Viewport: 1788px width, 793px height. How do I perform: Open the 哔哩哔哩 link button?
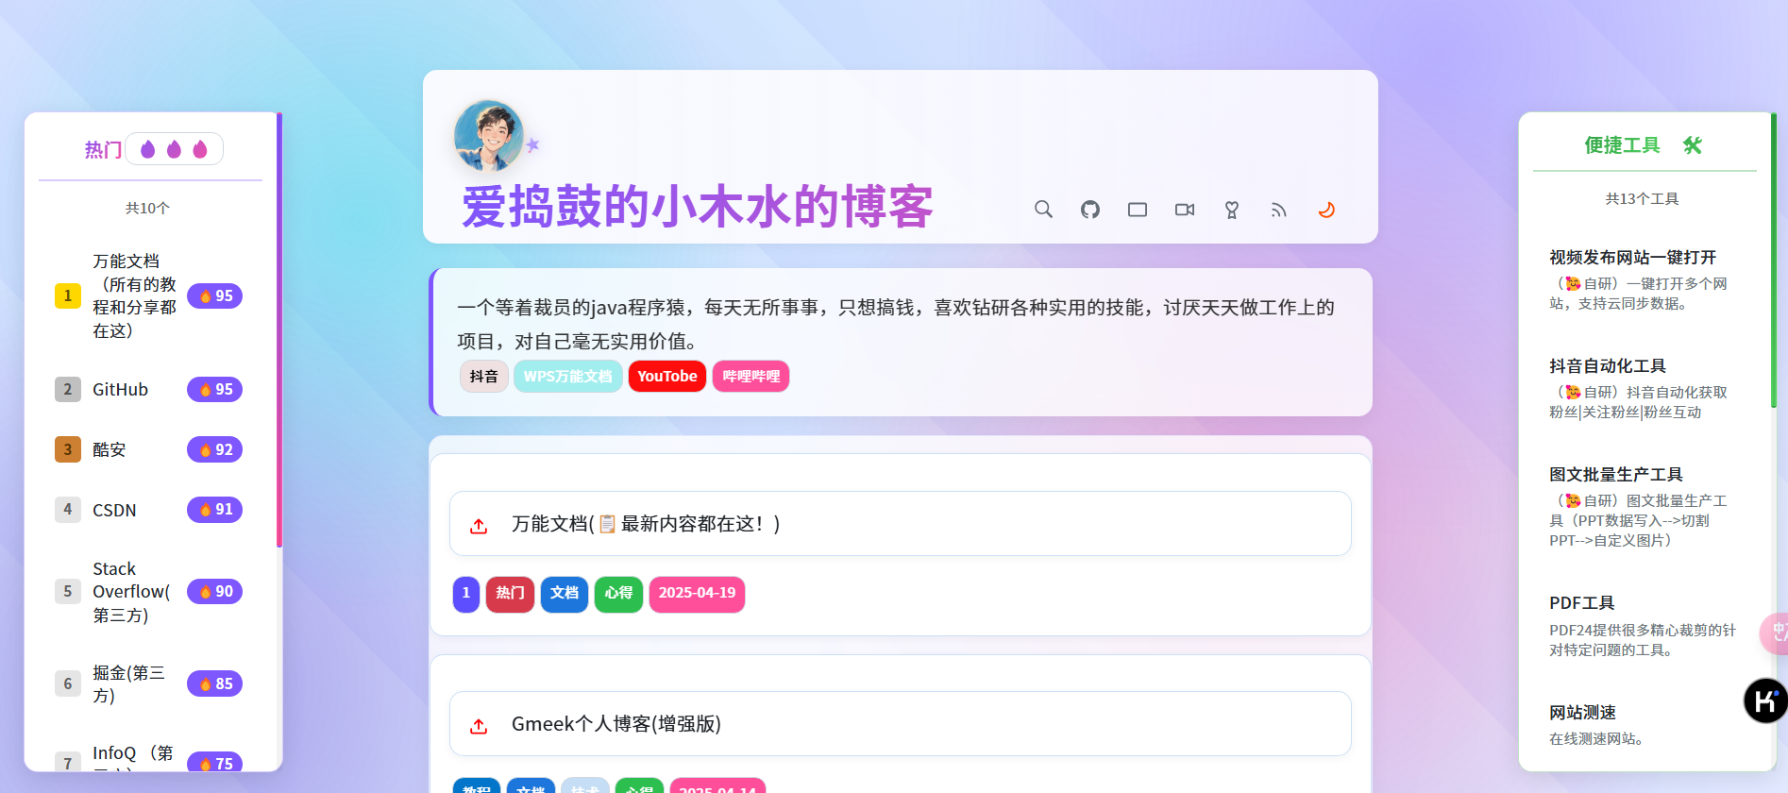click(751, 376)
